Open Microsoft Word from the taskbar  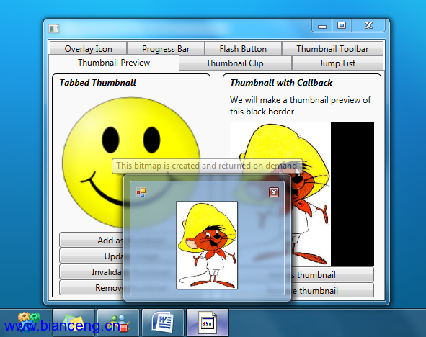tap(163, 323)
